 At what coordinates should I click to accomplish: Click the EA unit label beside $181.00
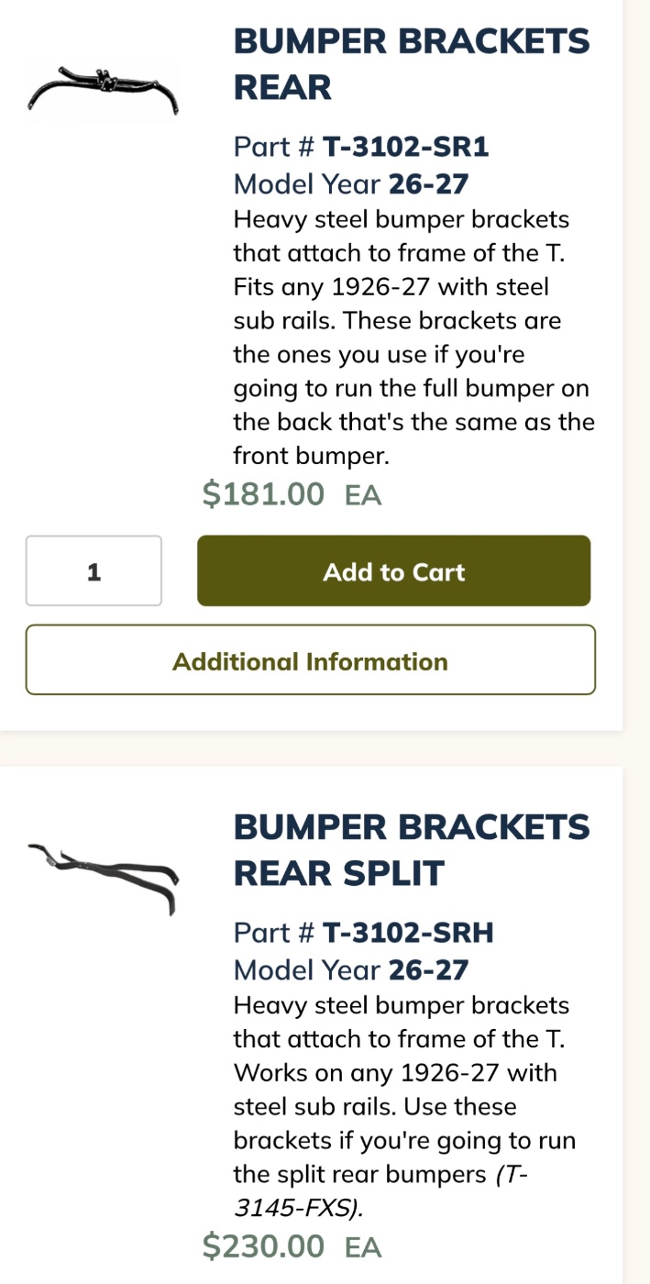coord(363,495)
